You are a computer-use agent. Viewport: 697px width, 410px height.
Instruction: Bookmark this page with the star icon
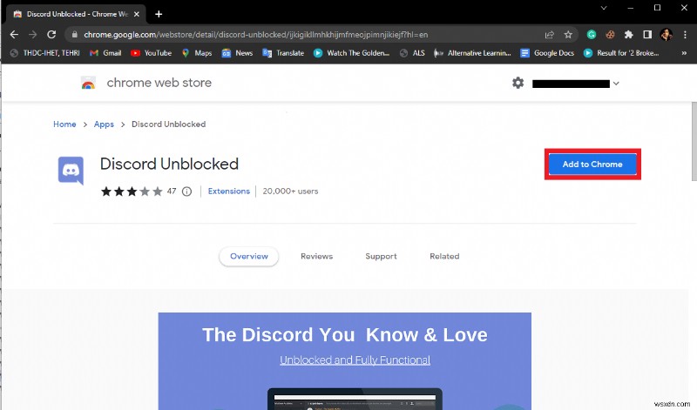[568, 35]
